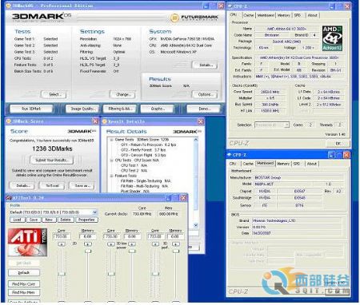Click Submit Your Results button
The height and width of the screenshot is (305, 360).
pyautogui.click(x=52, y=160)
